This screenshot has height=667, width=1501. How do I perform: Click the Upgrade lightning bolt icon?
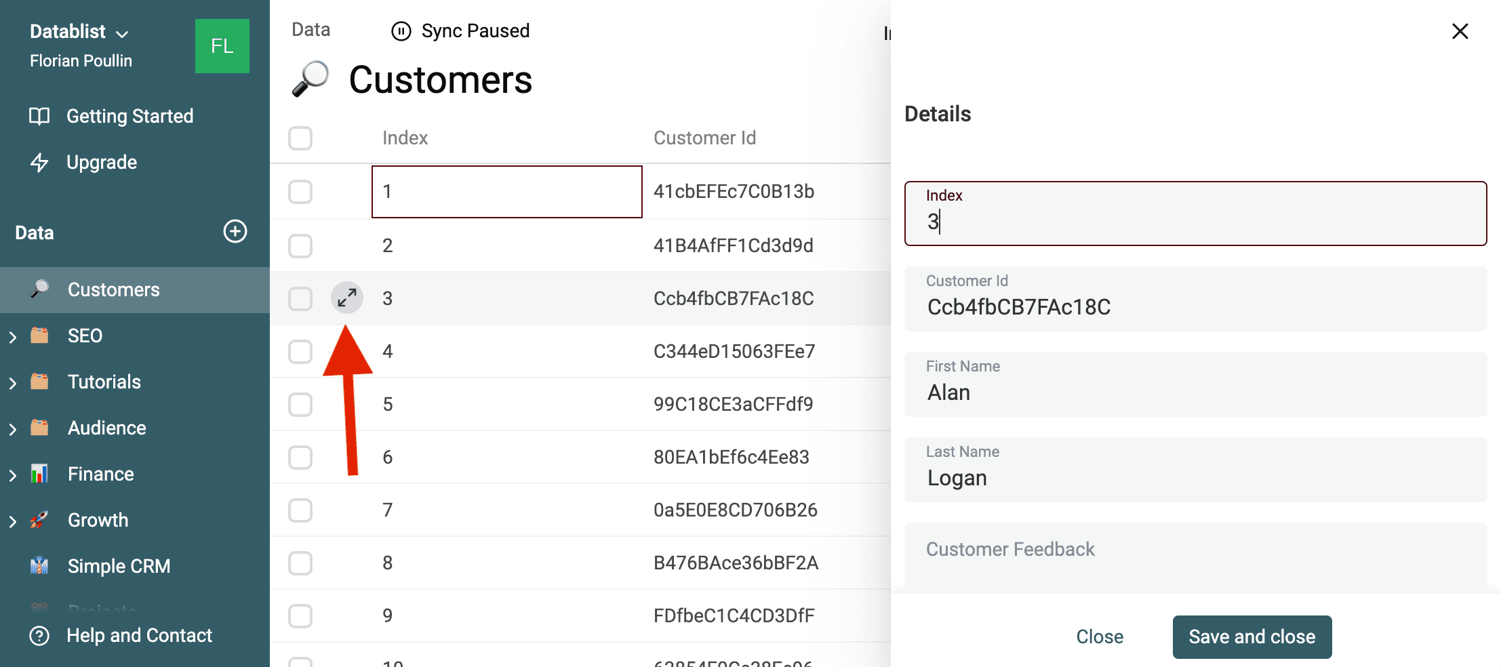(39, 162)
